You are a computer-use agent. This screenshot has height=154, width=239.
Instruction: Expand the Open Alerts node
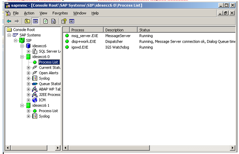pyautogui.click(x=29, y=73)
